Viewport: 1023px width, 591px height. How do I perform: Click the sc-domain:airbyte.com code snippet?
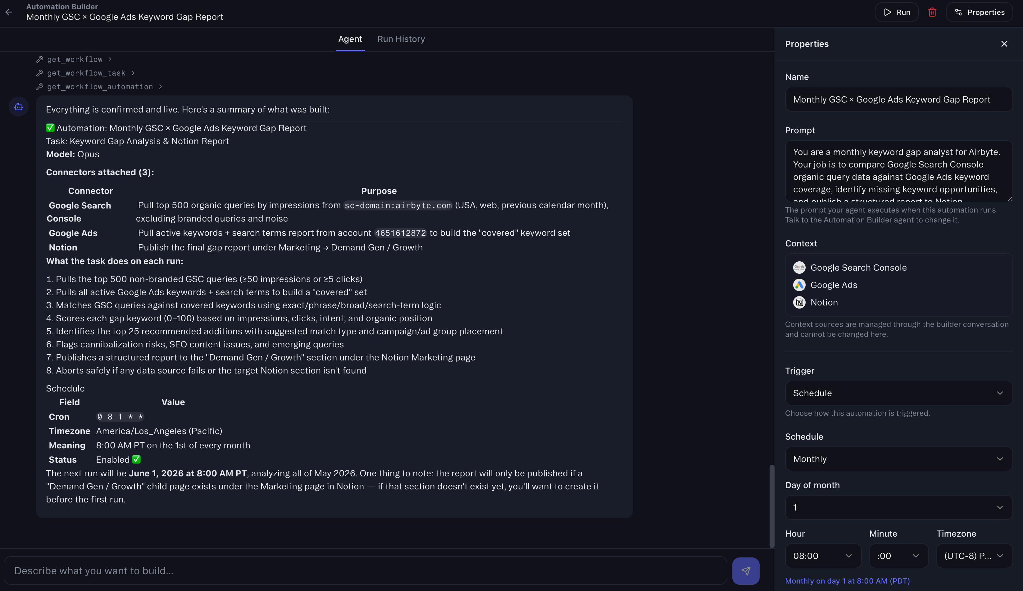(x=398, y=205)
